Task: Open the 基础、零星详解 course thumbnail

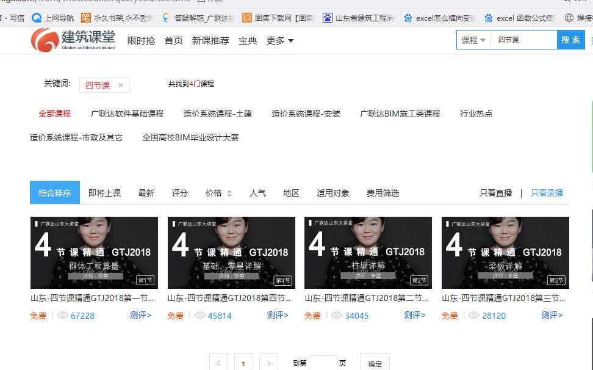Action: click(231, 252)
